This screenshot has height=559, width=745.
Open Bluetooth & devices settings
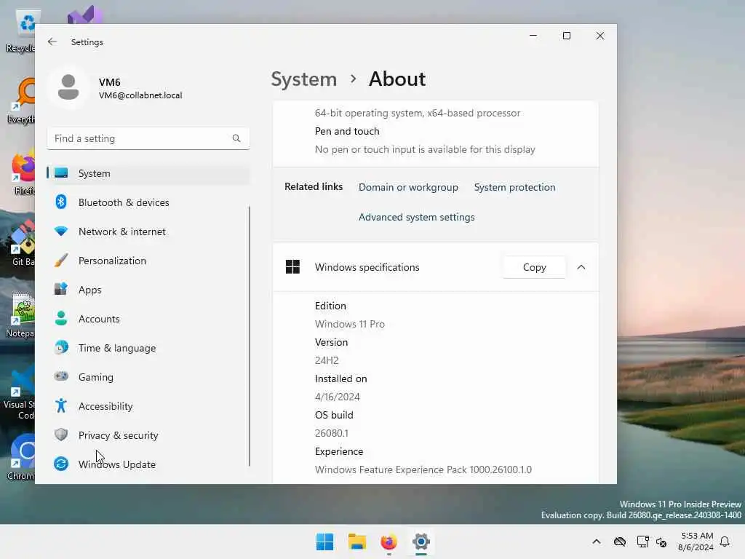(148, 202)
